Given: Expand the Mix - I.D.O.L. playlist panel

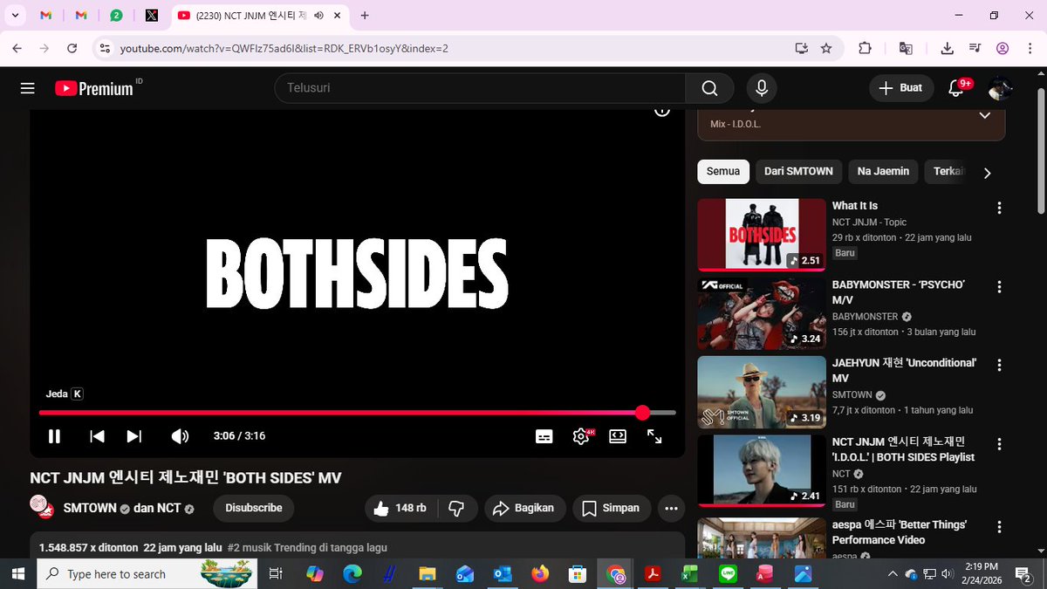Looking at the screenshot, I should coord(985,115).
